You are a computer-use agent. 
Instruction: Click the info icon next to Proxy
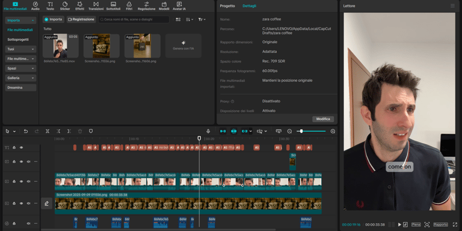click(x=232, y=101)
